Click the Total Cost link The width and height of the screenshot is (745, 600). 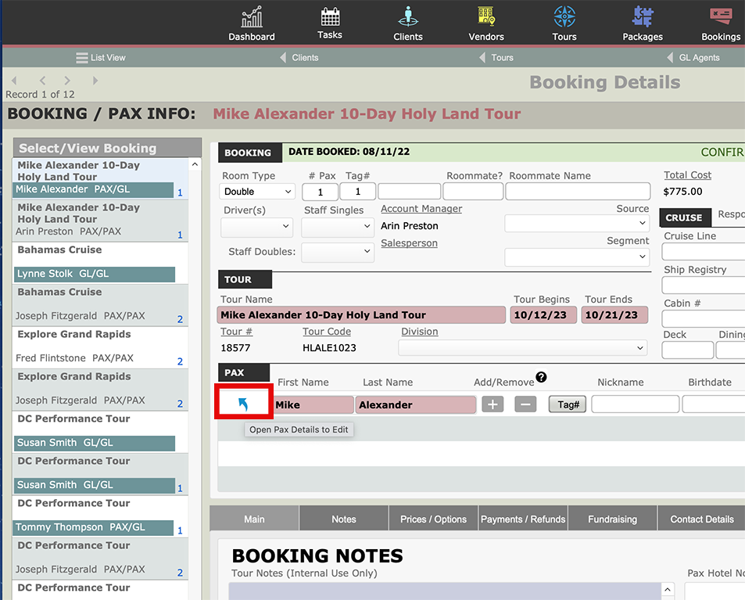[687, 175]
